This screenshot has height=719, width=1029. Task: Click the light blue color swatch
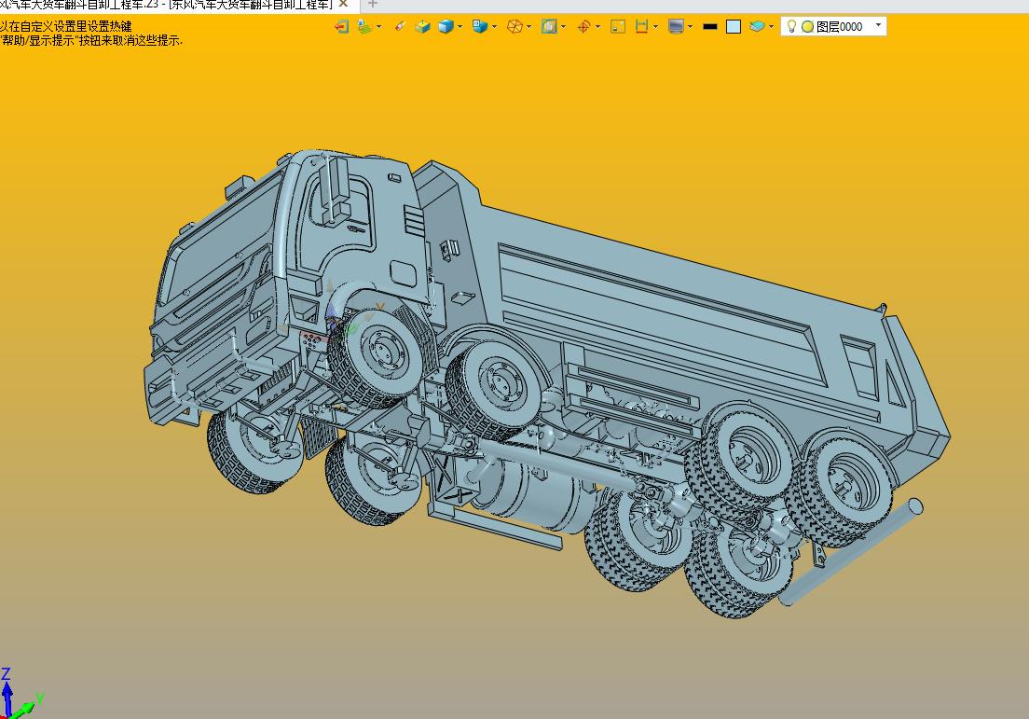pyautogui.click(x=734, y=27)
